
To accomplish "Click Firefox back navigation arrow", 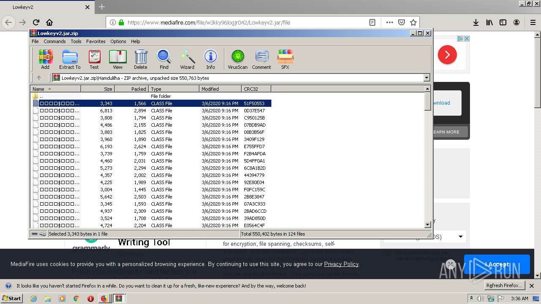I will point(8,22).
